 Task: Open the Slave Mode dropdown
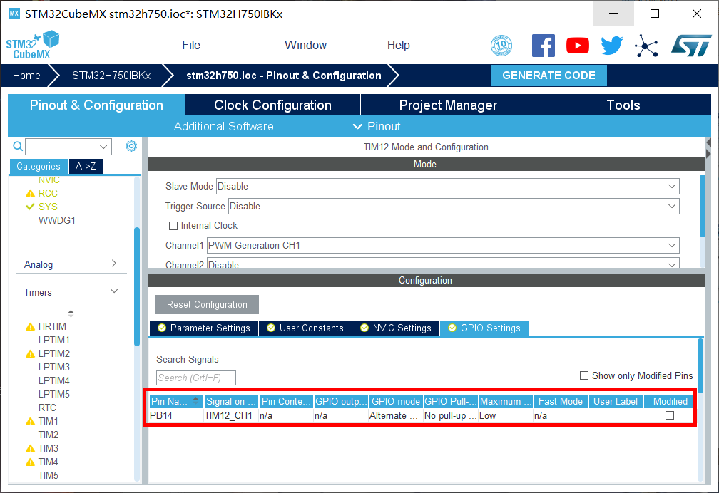click(x=447, y=186)
